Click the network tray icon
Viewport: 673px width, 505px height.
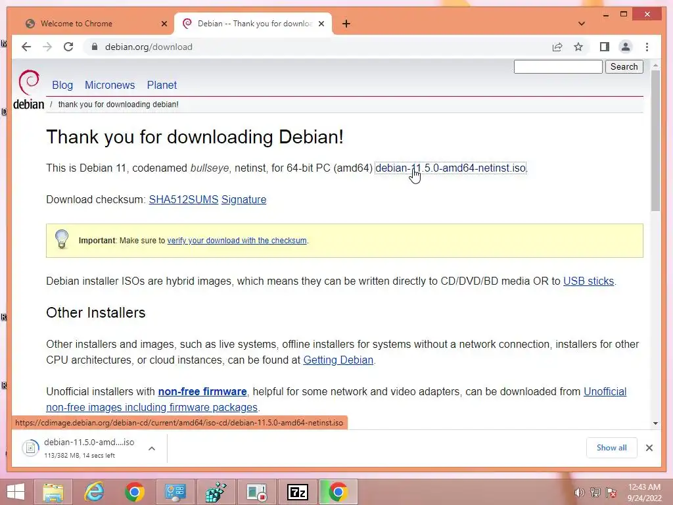click(595, 493)
